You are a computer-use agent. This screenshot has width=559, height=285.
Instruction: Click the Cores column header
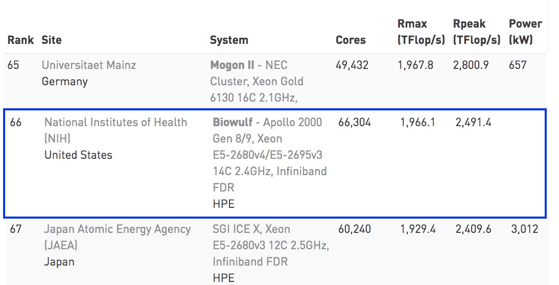point(351,40)
